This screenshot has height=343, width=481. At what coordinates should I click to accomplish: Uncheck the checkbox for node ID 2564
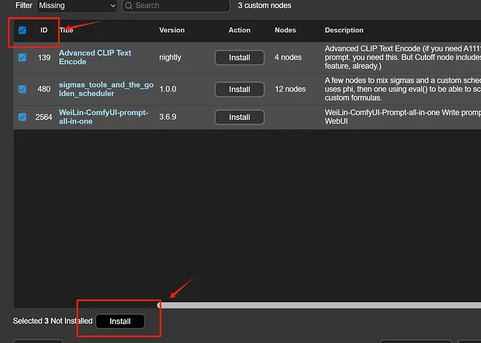[x=22, y=117]
